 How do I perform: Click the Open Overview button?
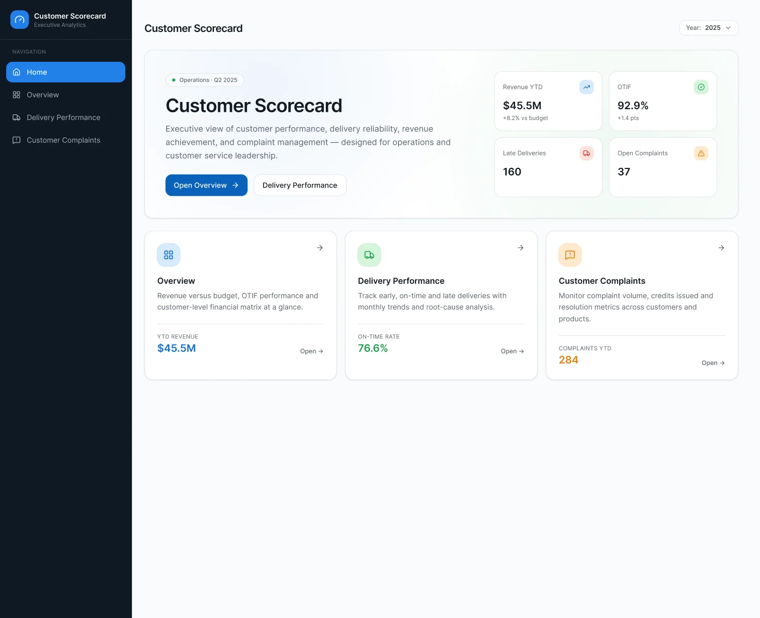pyautogui.click(x=206, y=185)
